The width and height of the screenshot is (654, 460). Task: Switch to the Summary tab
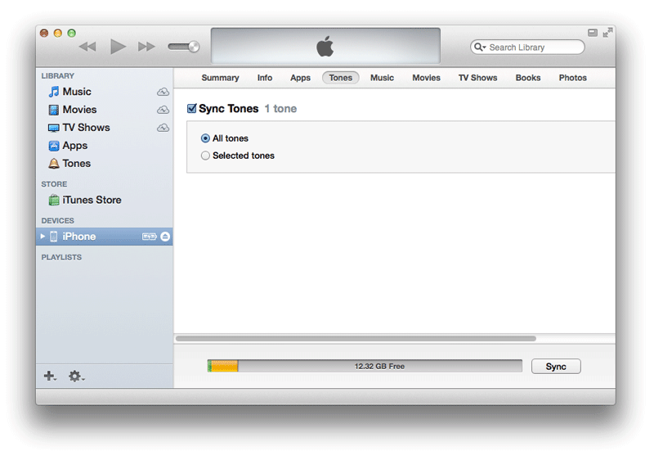tap(220, 78)
